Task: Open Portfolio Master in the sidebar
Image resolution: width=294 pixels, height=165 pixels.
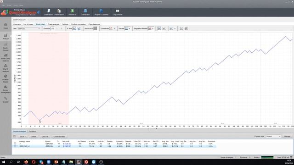Action: (6, 78)
